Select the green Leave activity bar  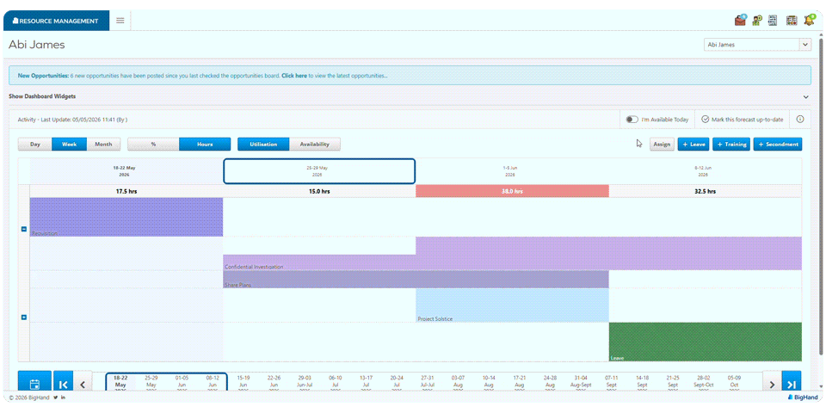(x=706, y=342)
